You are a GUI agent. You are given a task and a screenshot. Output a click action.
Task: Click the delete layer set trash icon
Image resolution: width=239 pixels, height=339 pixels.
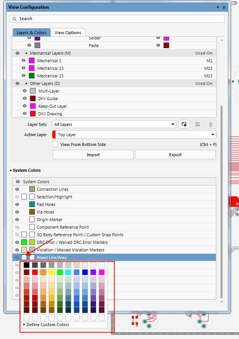pyautogui.click(x=211, y=124)
